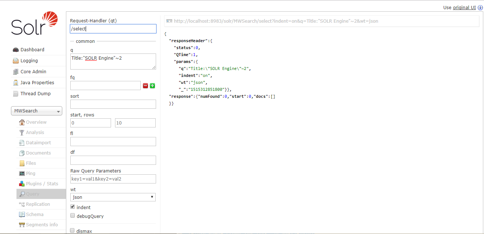Add another fq filter with green plus
Viewport: 484px width, 234px height.
click(152, 86)
